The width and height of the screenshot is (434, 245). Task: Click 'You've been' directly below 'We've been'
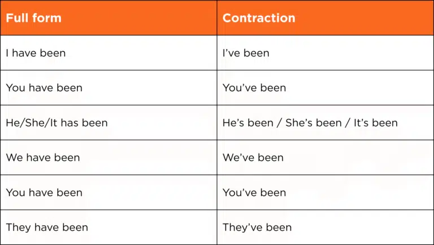tap(254, 193)
